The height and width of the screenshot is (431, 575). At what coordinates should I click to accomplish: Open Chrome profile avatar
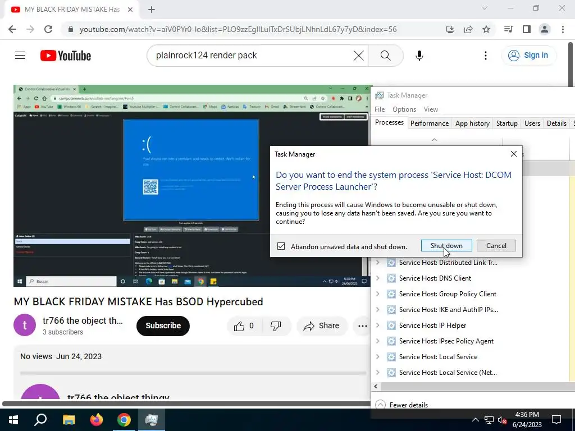(x=545, y=29)
